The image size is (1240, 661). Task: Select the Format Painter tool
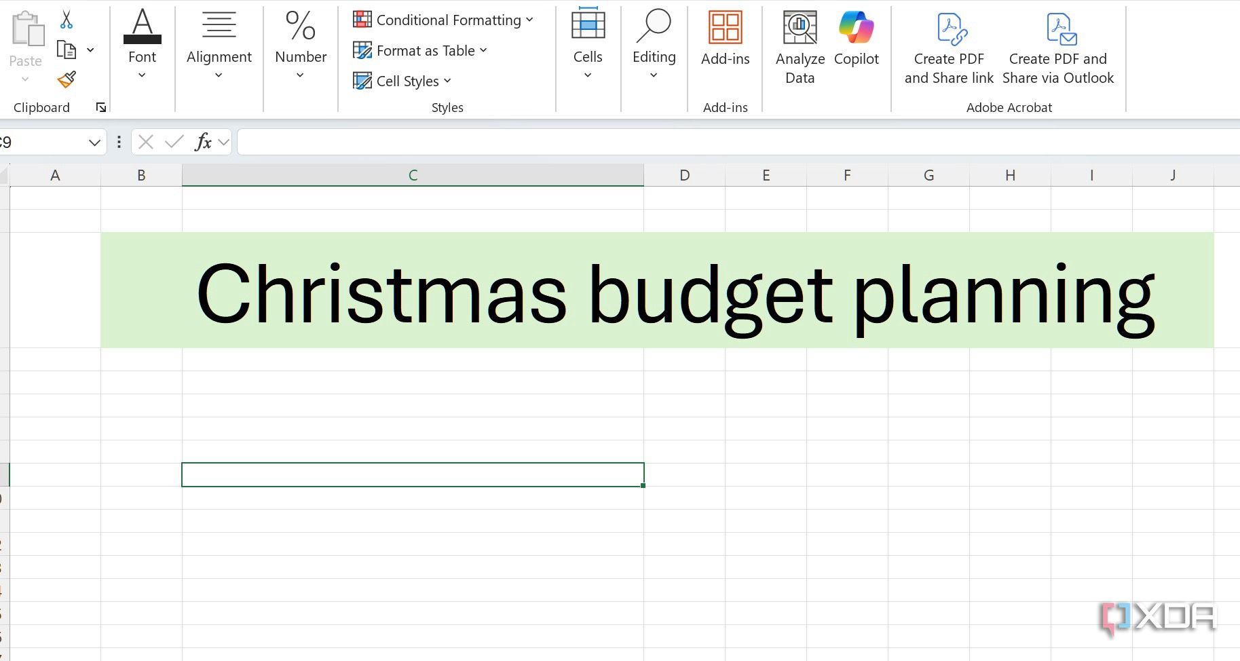tap(66, 79)
